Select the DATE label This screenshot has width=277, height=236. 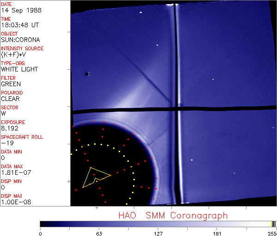pos(7,4)
